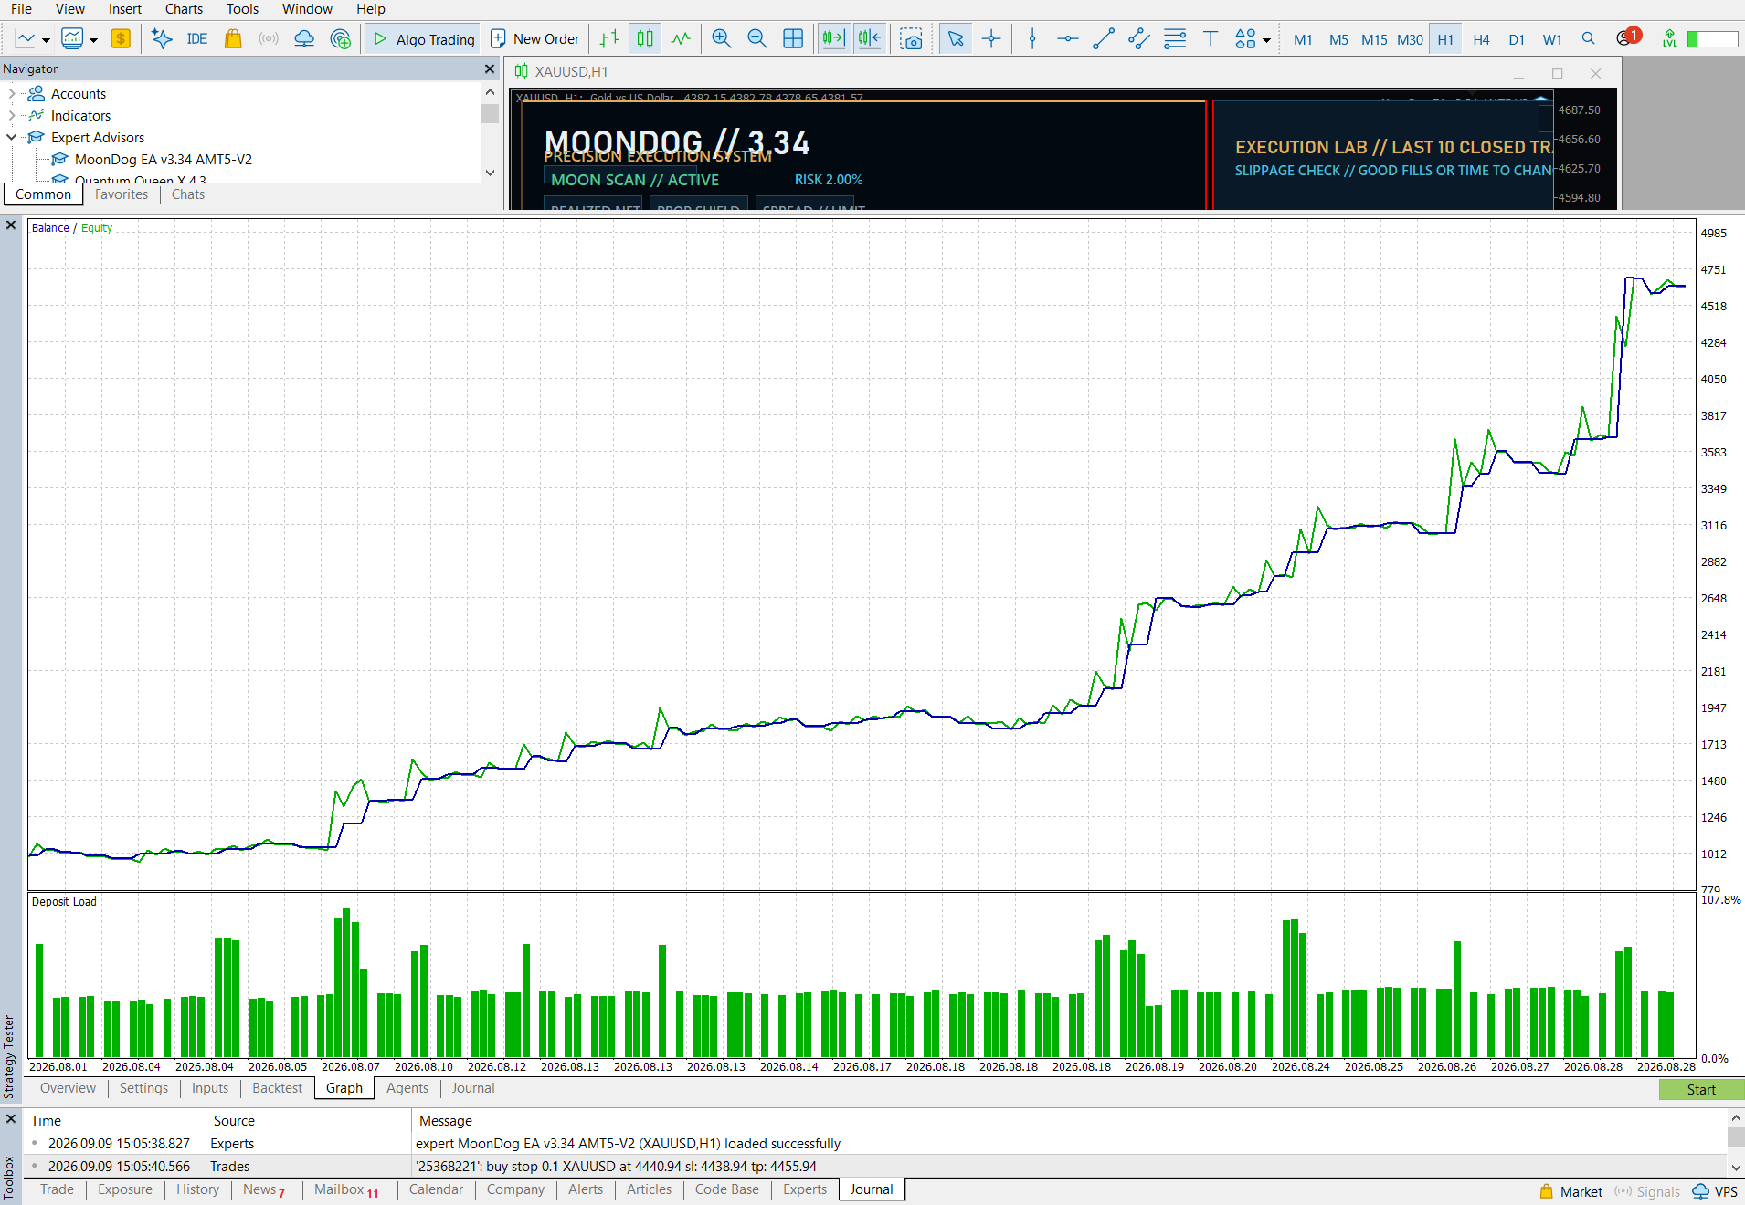Select the horizontal line drawing tool
Image resolution: width=1745 pixels, height=1205 pixels.
[x=1068, y=39]
